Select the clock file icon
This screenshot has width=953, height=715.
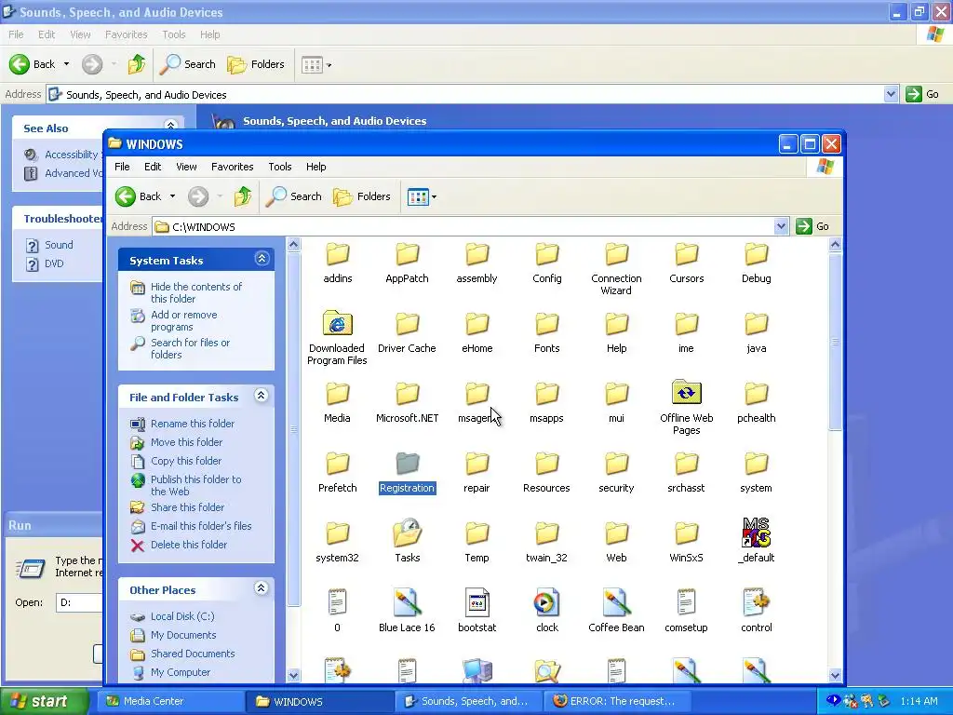click(x=546, y=602)
